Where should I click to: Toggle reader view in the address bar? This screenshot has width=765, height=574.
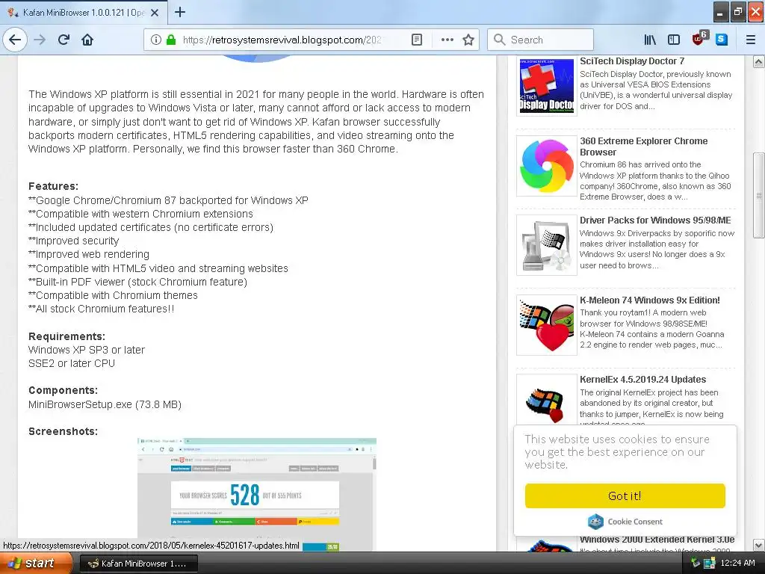click(417, 40)
